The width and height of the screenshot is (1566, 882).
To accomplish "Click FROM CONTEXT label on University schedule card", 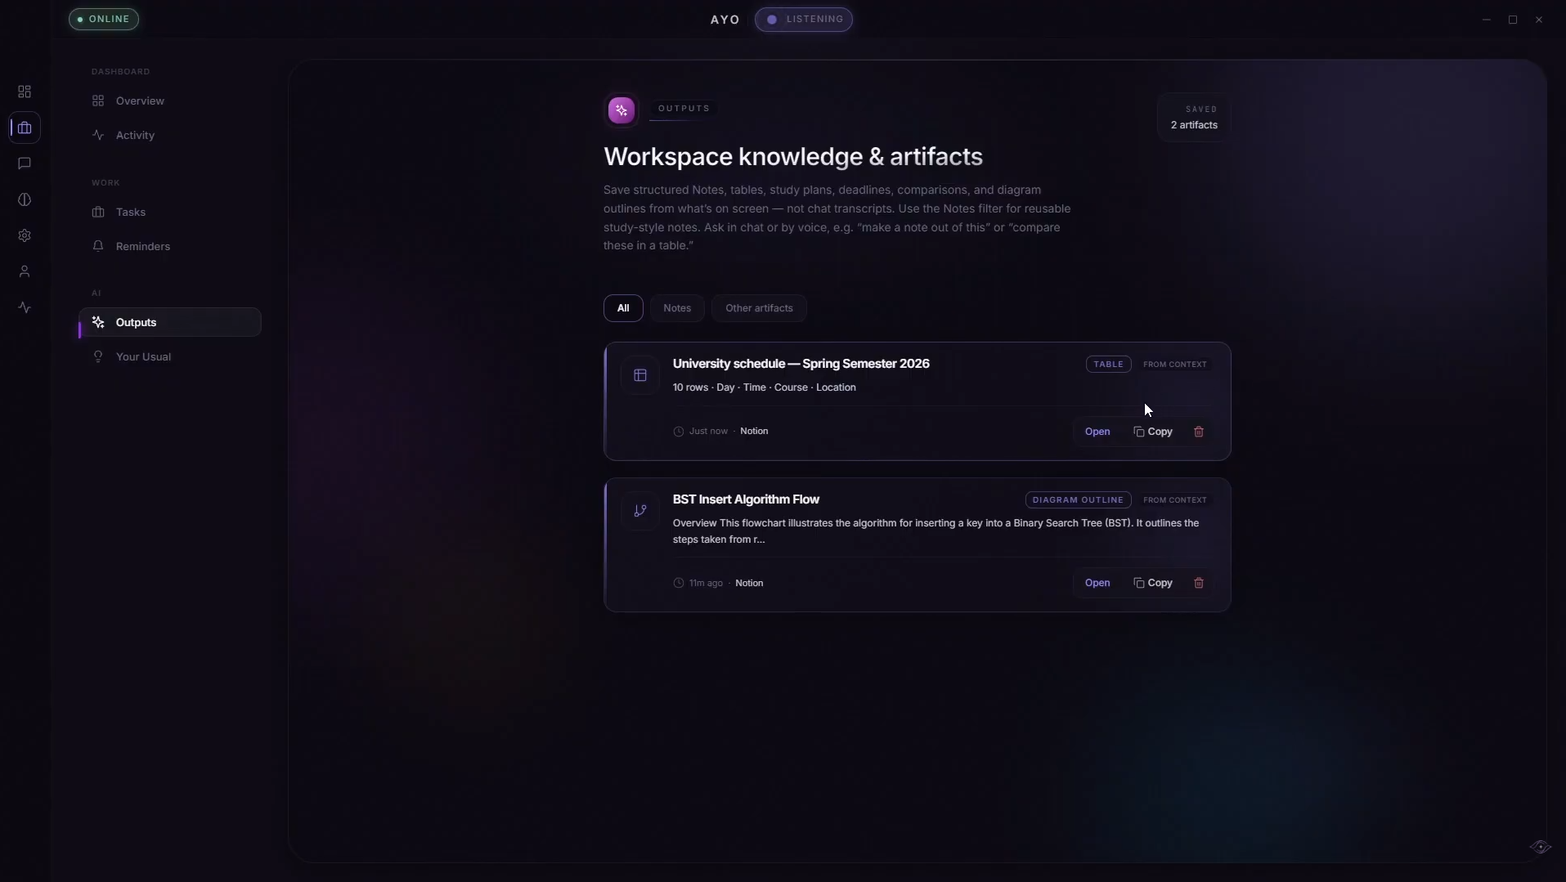I will point(1175,365).
